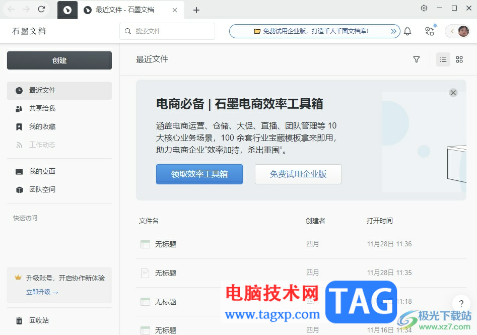Open the settings gear in title bar
477x335 pixels.
pos(424,8)
